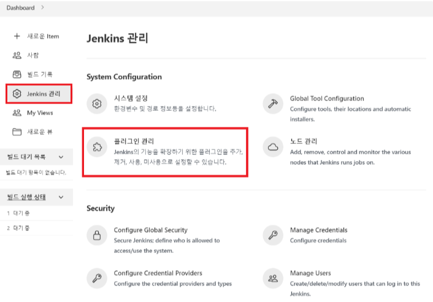Click the people icon next to 사람
Image resolution: width=433 pixels, height=302 pixels.
(17, 55)
